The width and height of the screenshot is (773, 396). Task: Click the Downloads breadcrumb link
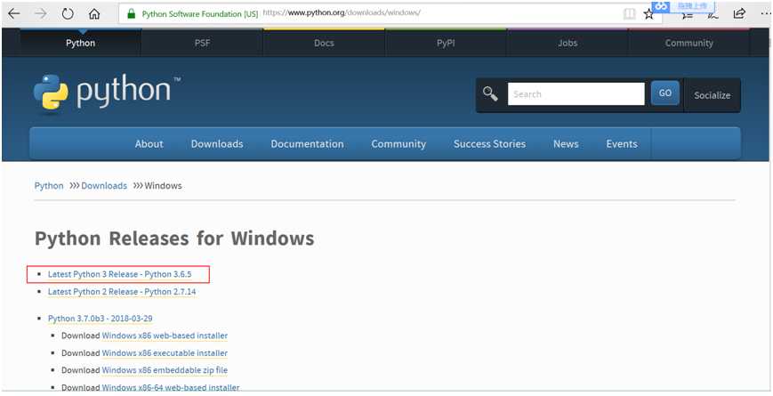[x=104, y=186]
